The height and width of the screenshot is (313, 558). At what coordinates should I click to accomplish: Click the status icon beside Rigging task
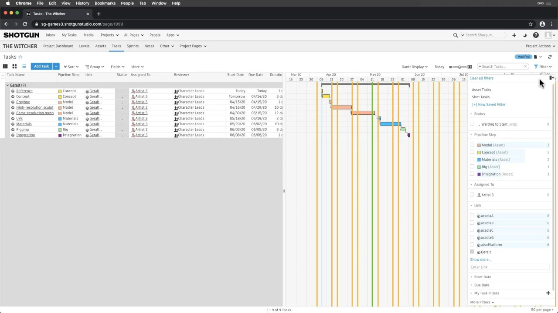(x=13, y=130)
